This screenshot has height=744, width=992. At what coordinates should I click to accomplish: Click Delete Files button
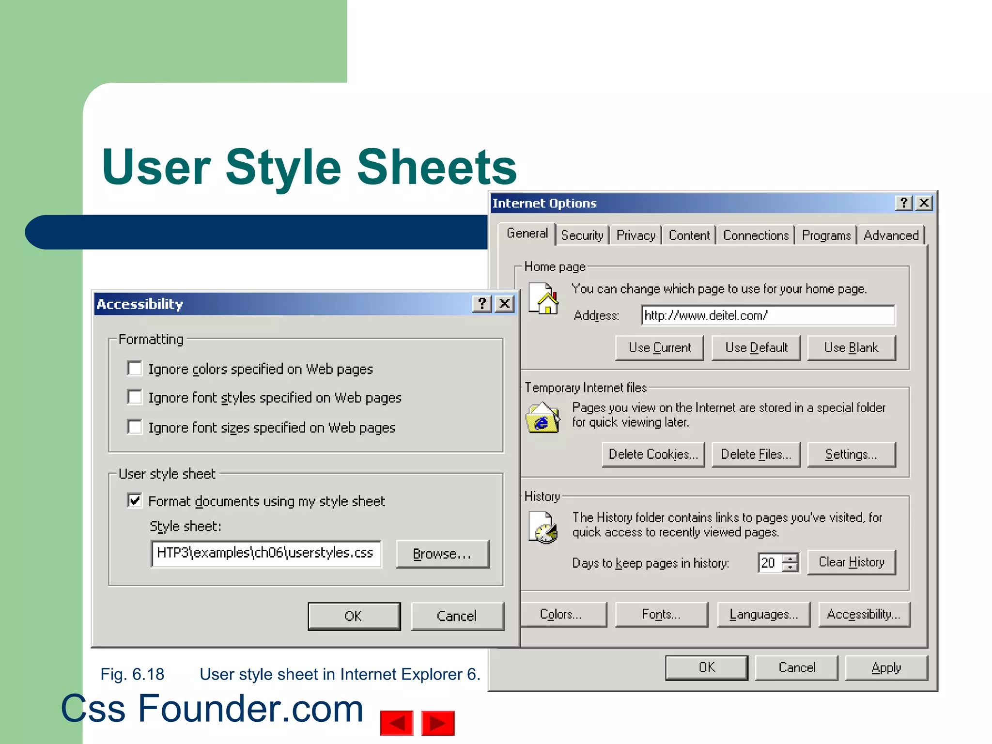coord(756,454)
